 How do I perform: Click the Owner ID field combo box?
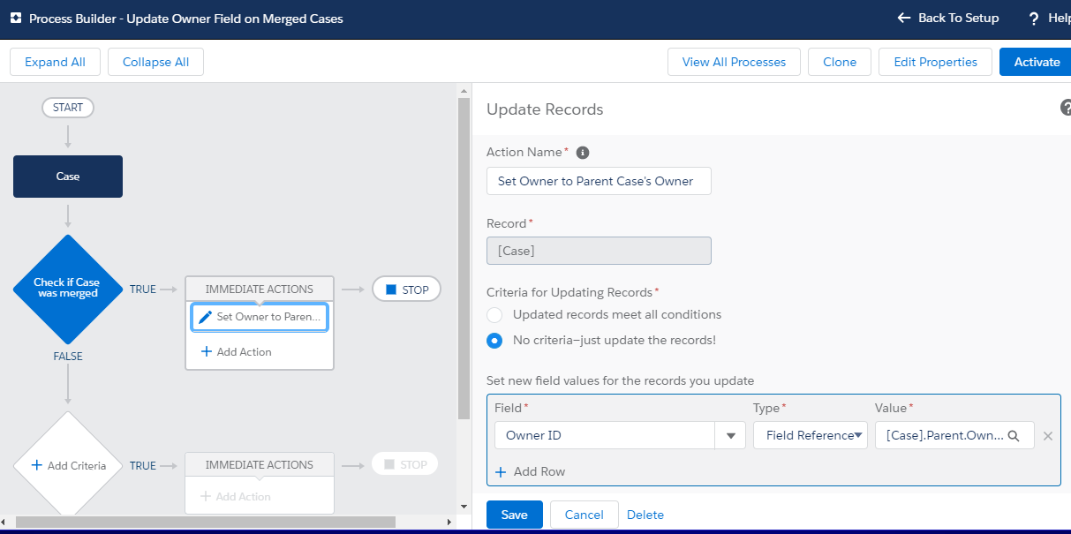(620, 436)
